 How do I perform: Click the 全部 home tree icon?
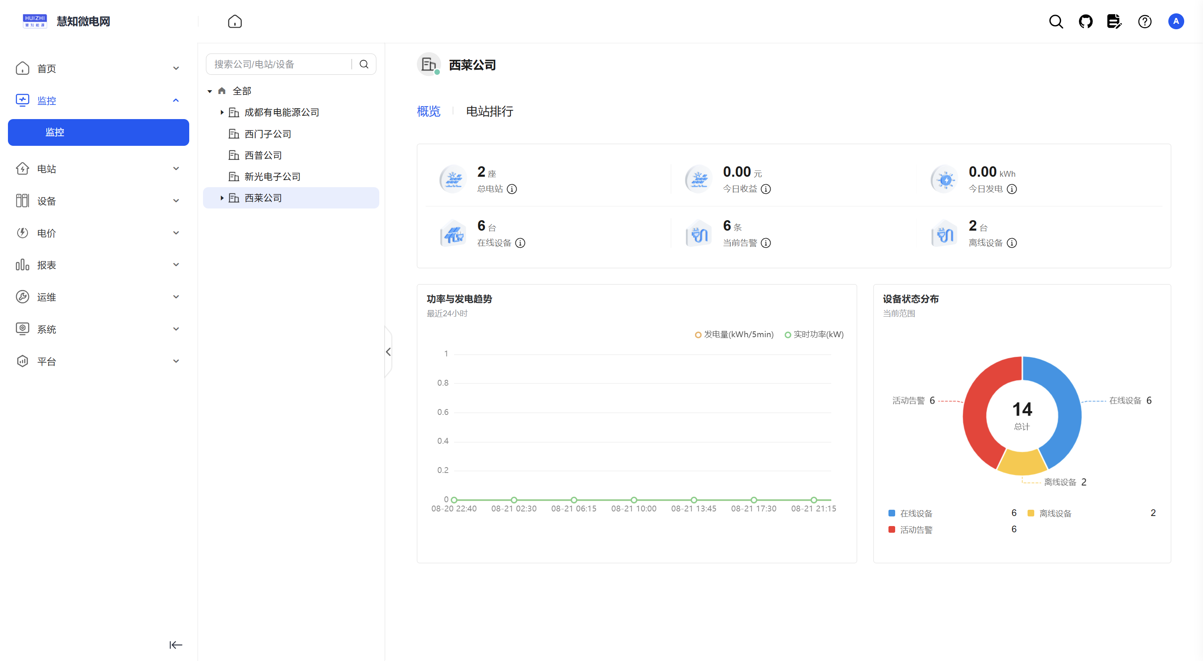point(222,91)
